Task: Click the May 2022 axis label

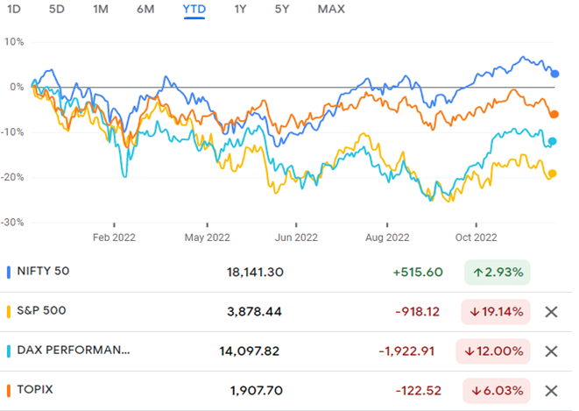Action: pos(207,237)
